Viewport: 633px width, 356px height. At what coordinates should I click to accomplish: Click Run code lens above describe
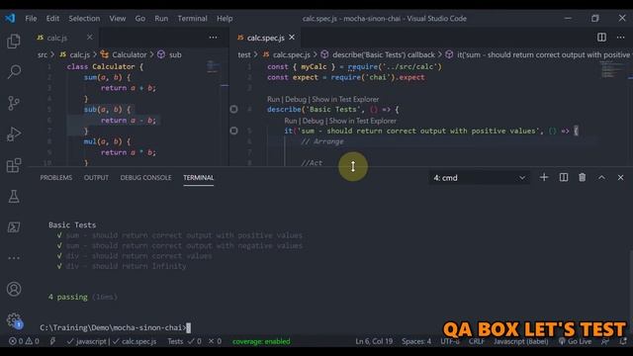[x=273, y=99]
